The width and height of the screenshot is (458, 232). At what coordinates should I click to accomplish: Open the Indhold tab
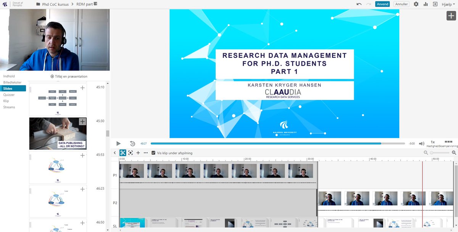(9, 76)
